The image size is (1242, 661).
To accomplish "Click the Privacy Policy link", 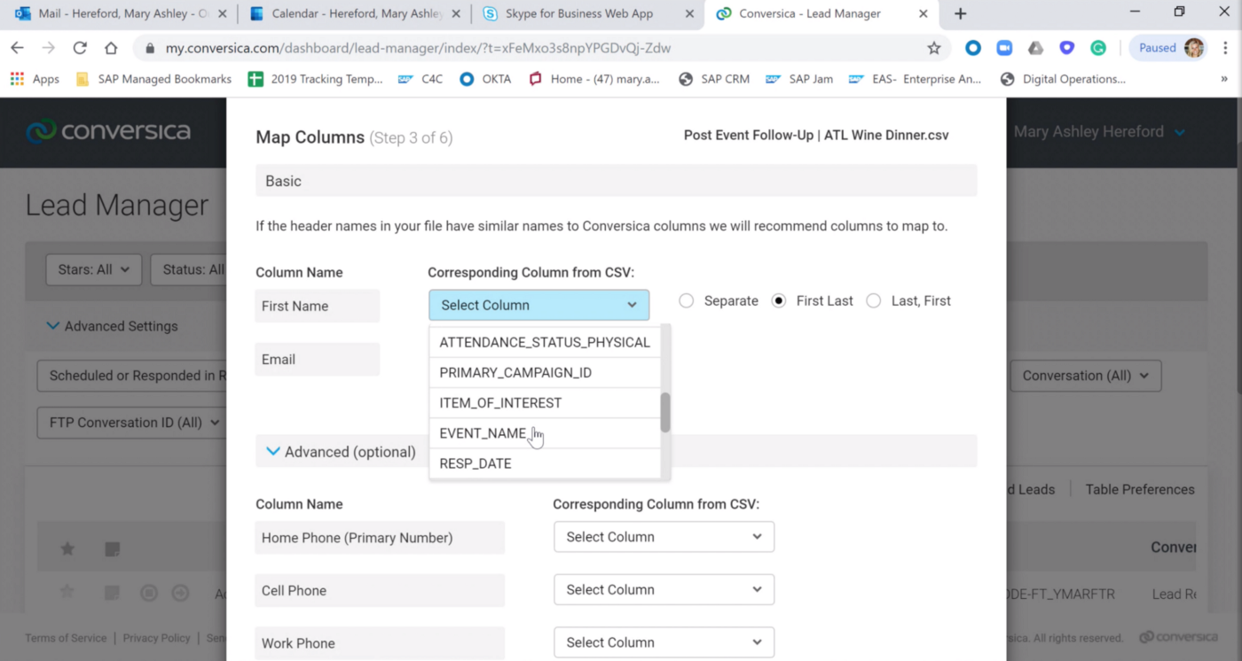I will (x=156, y=638).
